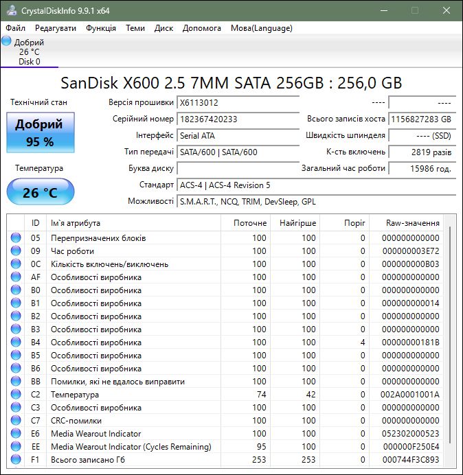Minimize the CrystalDiskInfo window
The image size is (463, 475).
click(x=384, y=10)
